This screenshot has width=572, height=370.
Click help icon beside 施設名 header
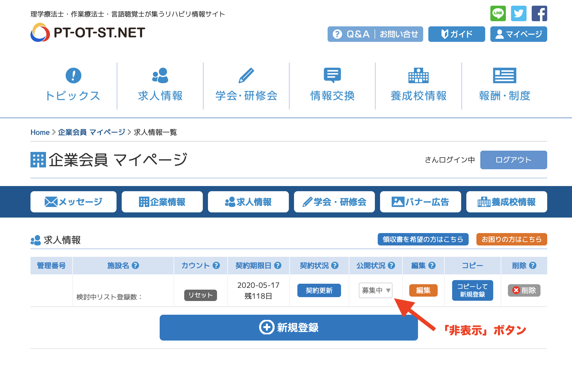click(x=135, y=265)
